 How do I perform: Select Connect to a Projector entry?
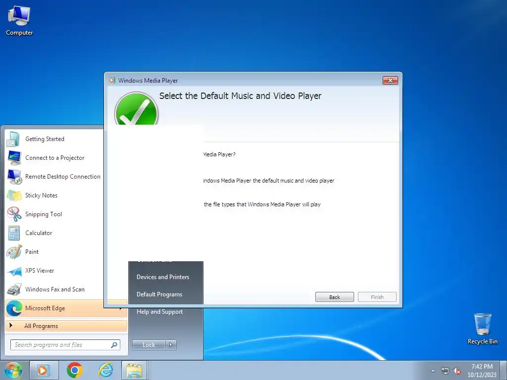tap(55, 158)
